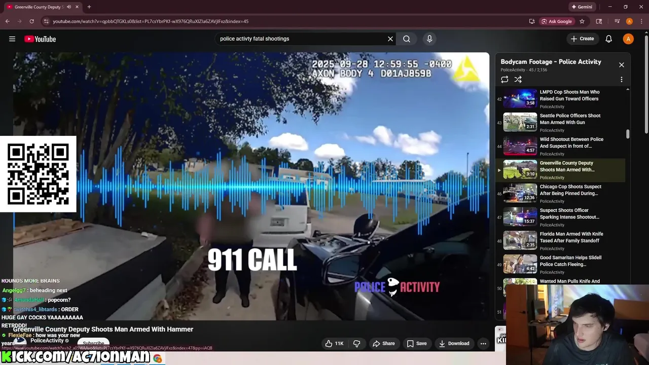The image size is (649, 365).
Task: Click the playlist panel scrollbar thumb
Action: 628,134
